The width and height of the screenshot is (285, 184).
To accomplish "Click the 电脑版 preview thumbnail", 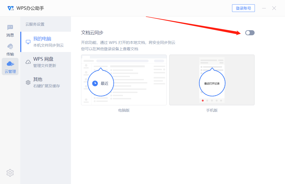I will 124,80.
